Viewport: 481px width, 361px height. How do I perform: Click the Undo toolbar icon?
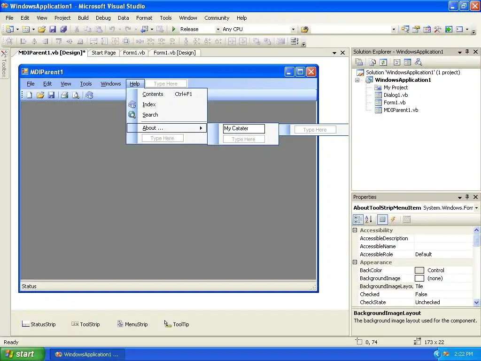(x=112, y=29)
